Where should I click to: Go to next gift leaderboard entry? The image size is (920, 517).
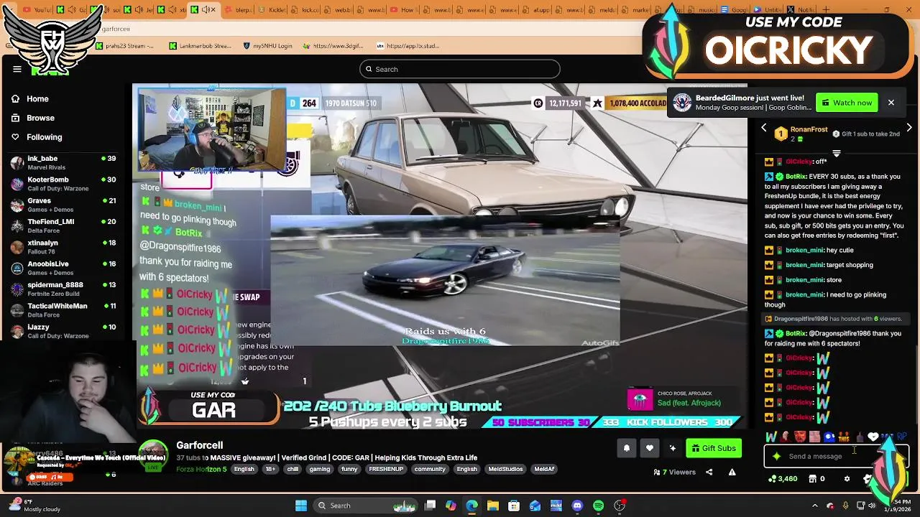point(909,128)
